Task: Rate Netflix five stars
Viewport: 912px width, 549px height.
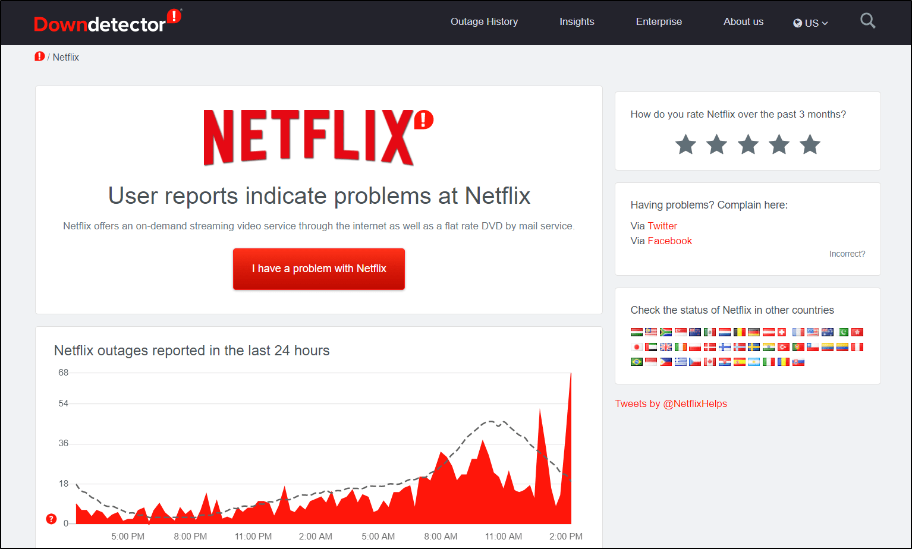Action: tap(810, 144)
